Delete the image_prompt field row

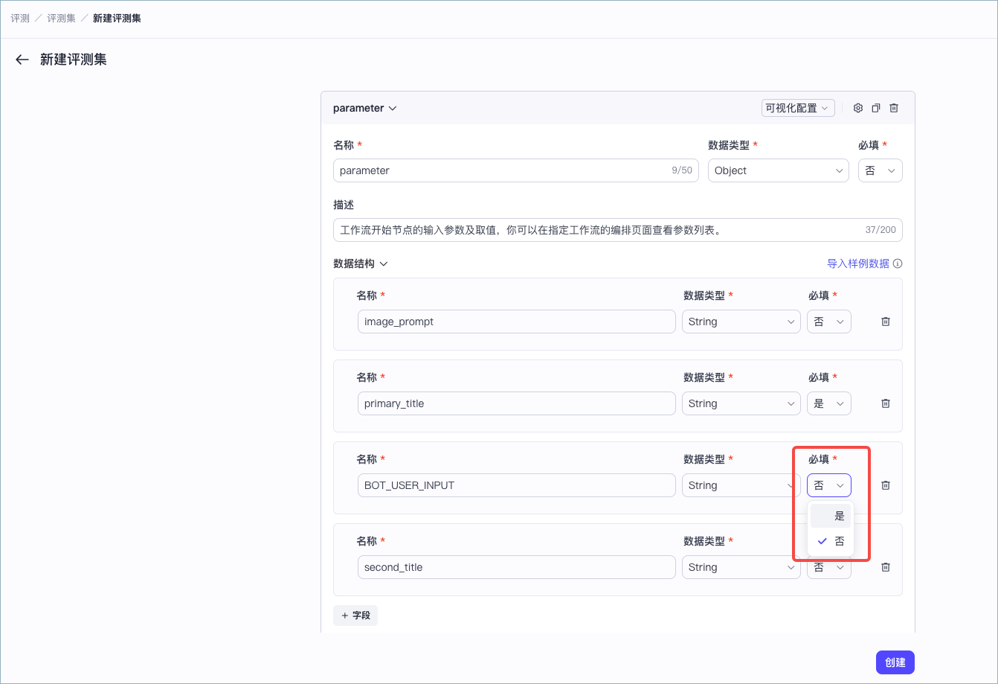886,322
